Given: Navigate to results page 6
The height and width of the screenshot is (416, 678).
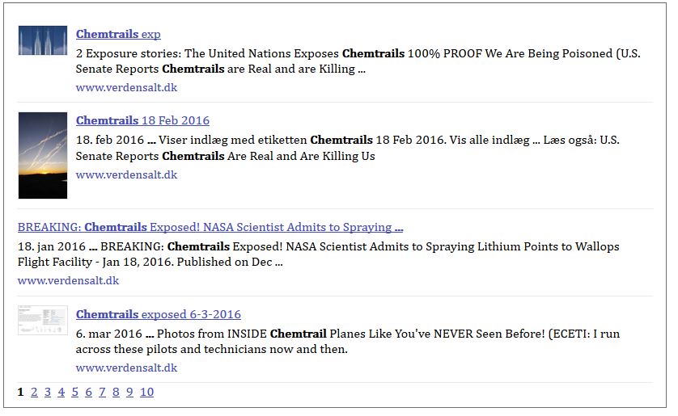Looking at the screenshot, I should (88, 392).
